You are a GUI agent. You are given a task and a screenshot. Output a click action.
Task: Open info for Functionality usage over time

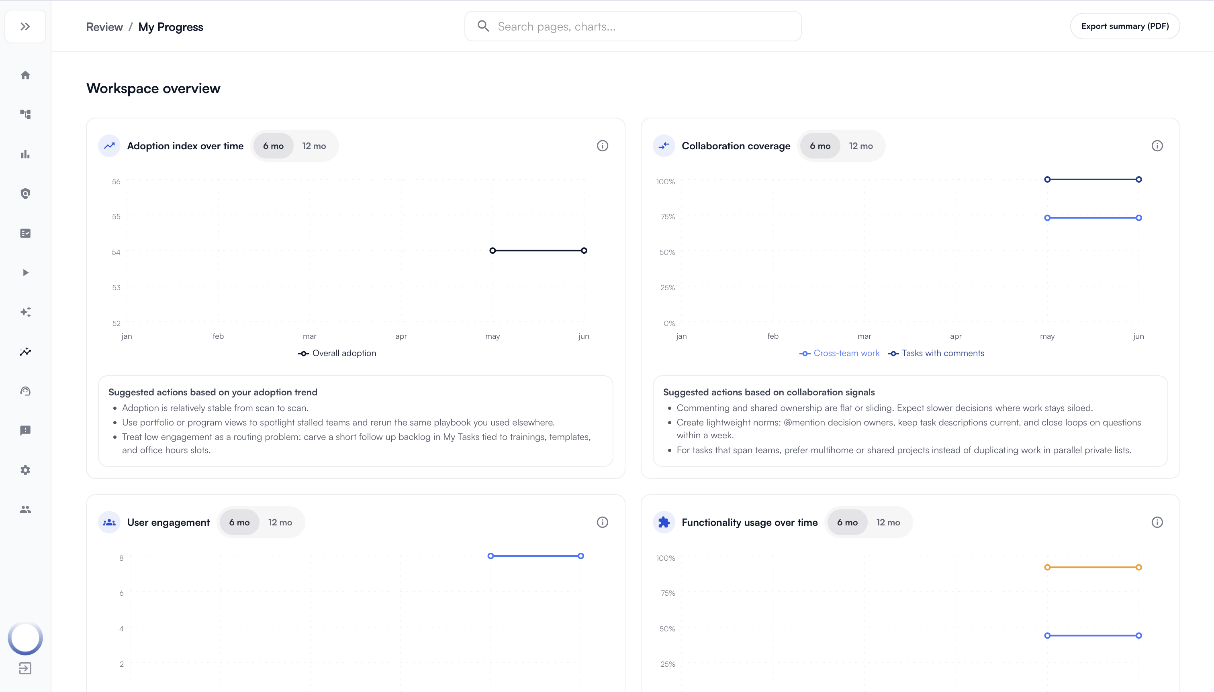point(1157,522)
